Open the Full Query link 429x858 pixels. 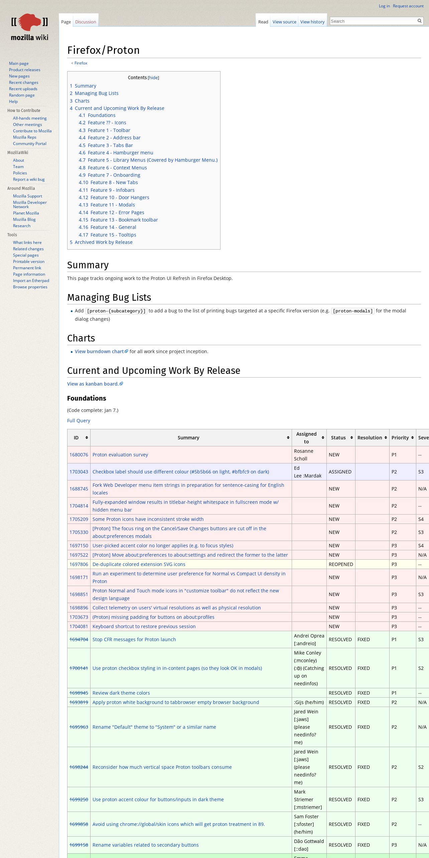tap(79, 421)
